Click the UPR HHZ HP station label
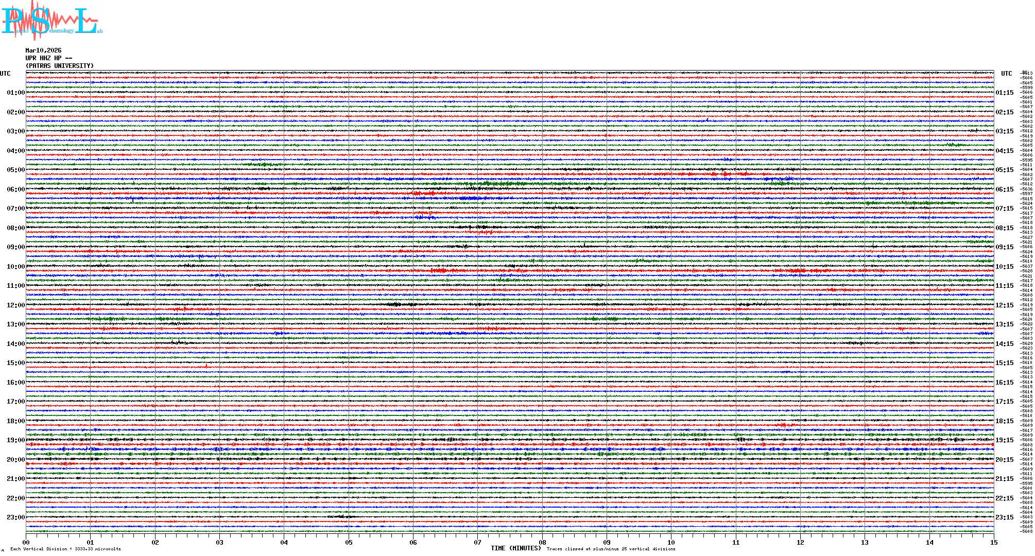The image size is (1035, 556). pos(48,58)
